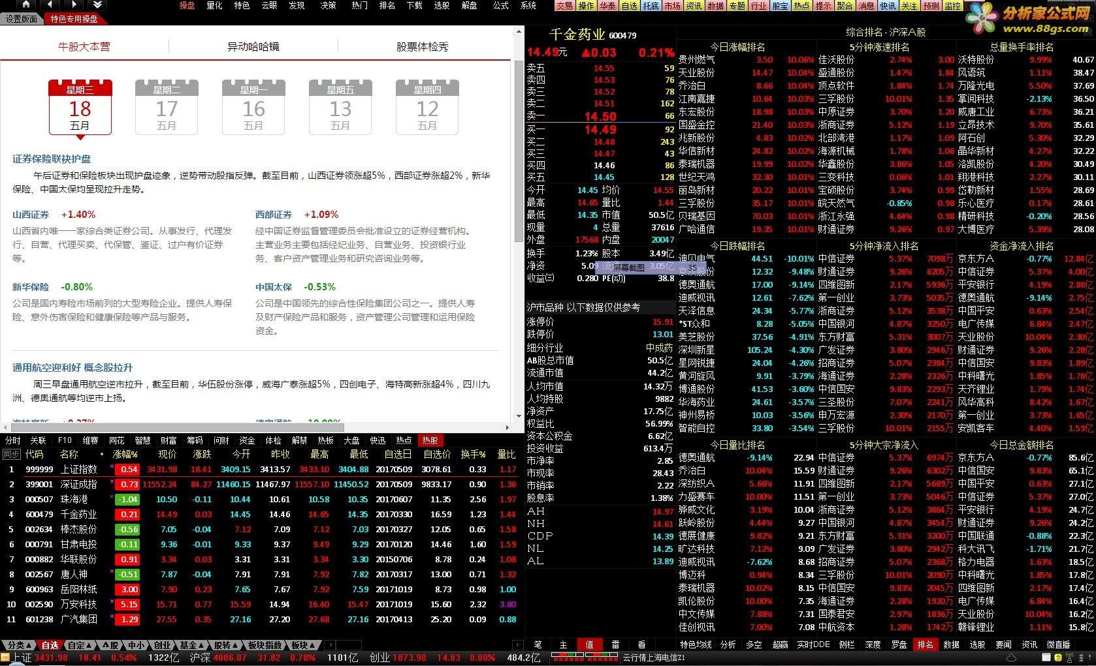Open the 西部证券 stock link

[x=274, y=215]
